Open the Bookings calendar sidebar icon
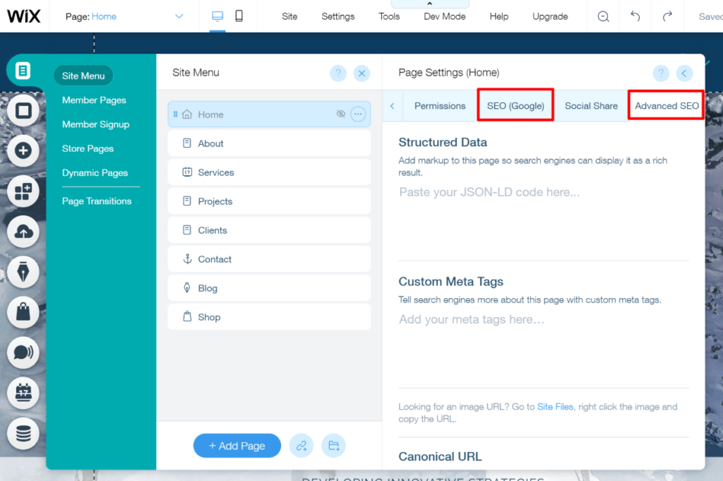Viewport: 723px width, 481px height. click(x=23, y=393)
